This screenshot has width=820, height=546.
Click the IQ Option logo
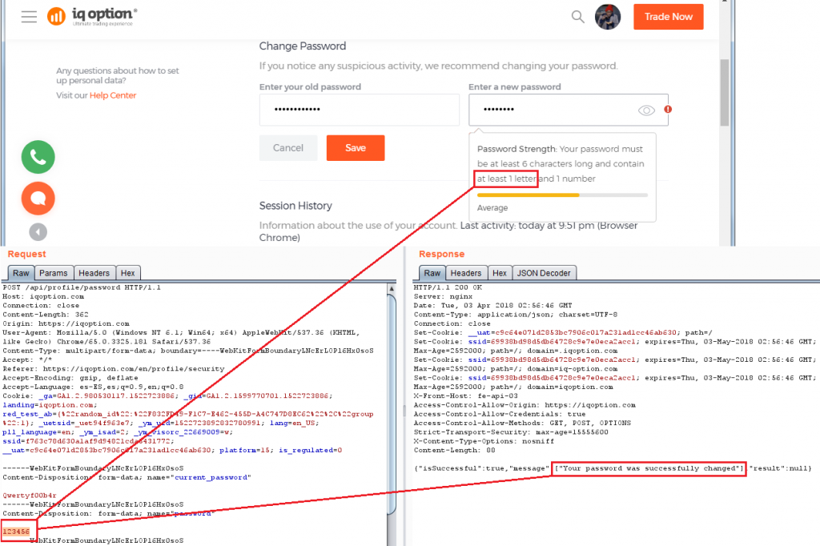point(92,16)
